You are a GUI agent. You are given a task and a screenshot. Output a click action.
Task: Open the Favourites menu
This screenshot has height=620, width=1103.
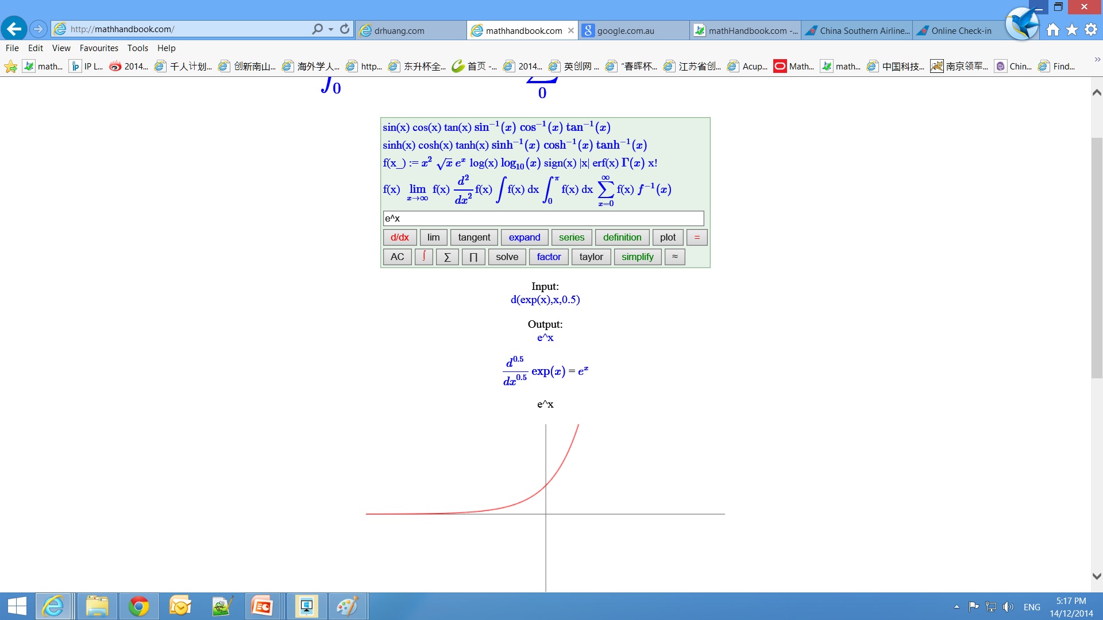[x=99, y=48]
